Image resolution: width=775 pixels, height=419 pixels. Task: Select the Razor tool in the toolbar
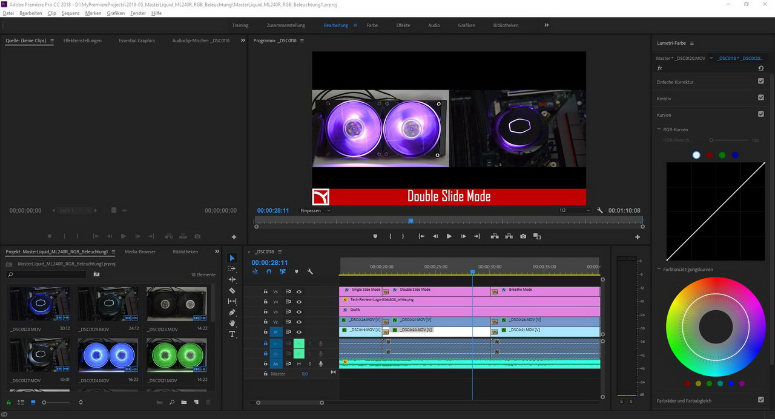(x=232, y=291)
